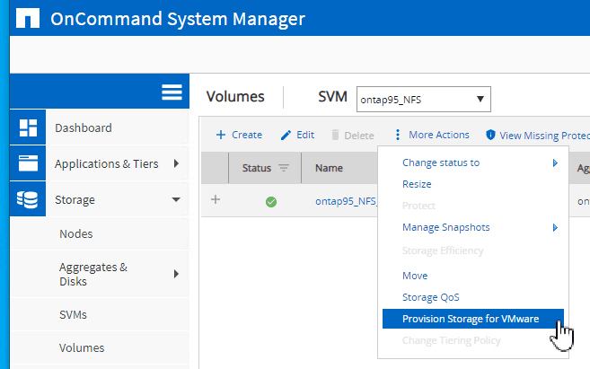Click the pencil Edit icon
Viewport: 590px width, 369px height.
point(286,135)
